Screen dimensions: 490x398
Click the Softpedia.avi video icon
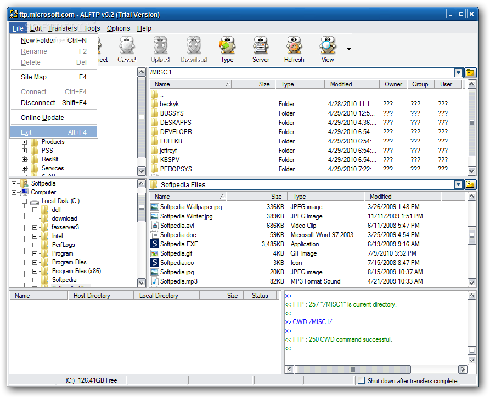(x=154, y=225)
